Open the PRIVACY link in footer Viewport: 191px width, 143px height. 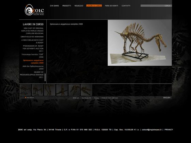tap(169, 130)
